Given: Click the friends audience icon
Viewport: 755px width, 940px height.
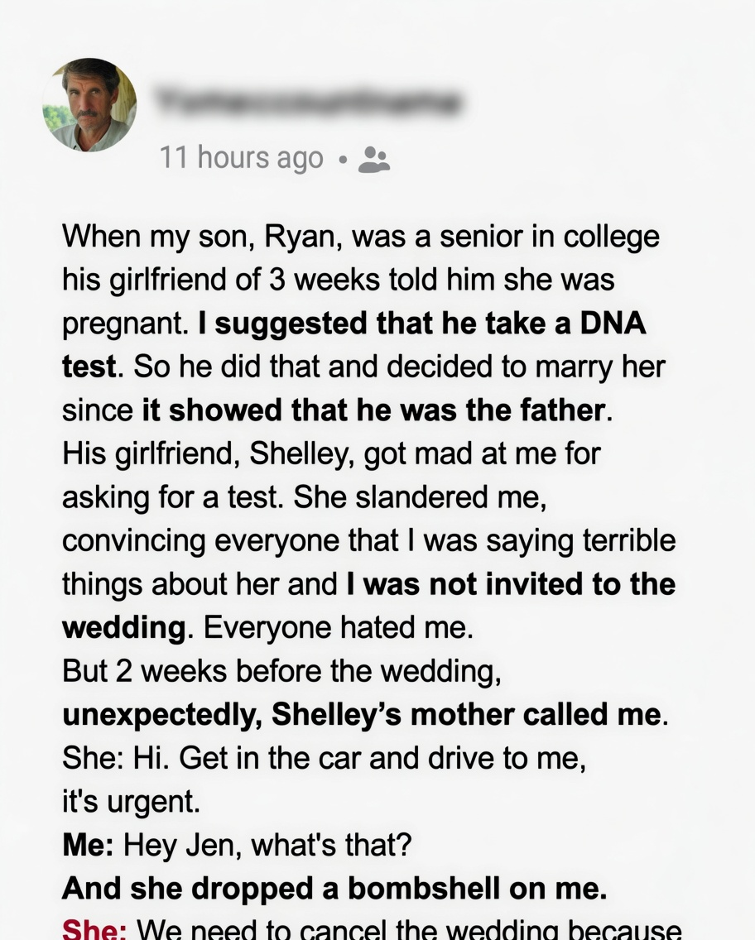Looking at the screenshot, I should pyautogui.click(x=374, y=159).
